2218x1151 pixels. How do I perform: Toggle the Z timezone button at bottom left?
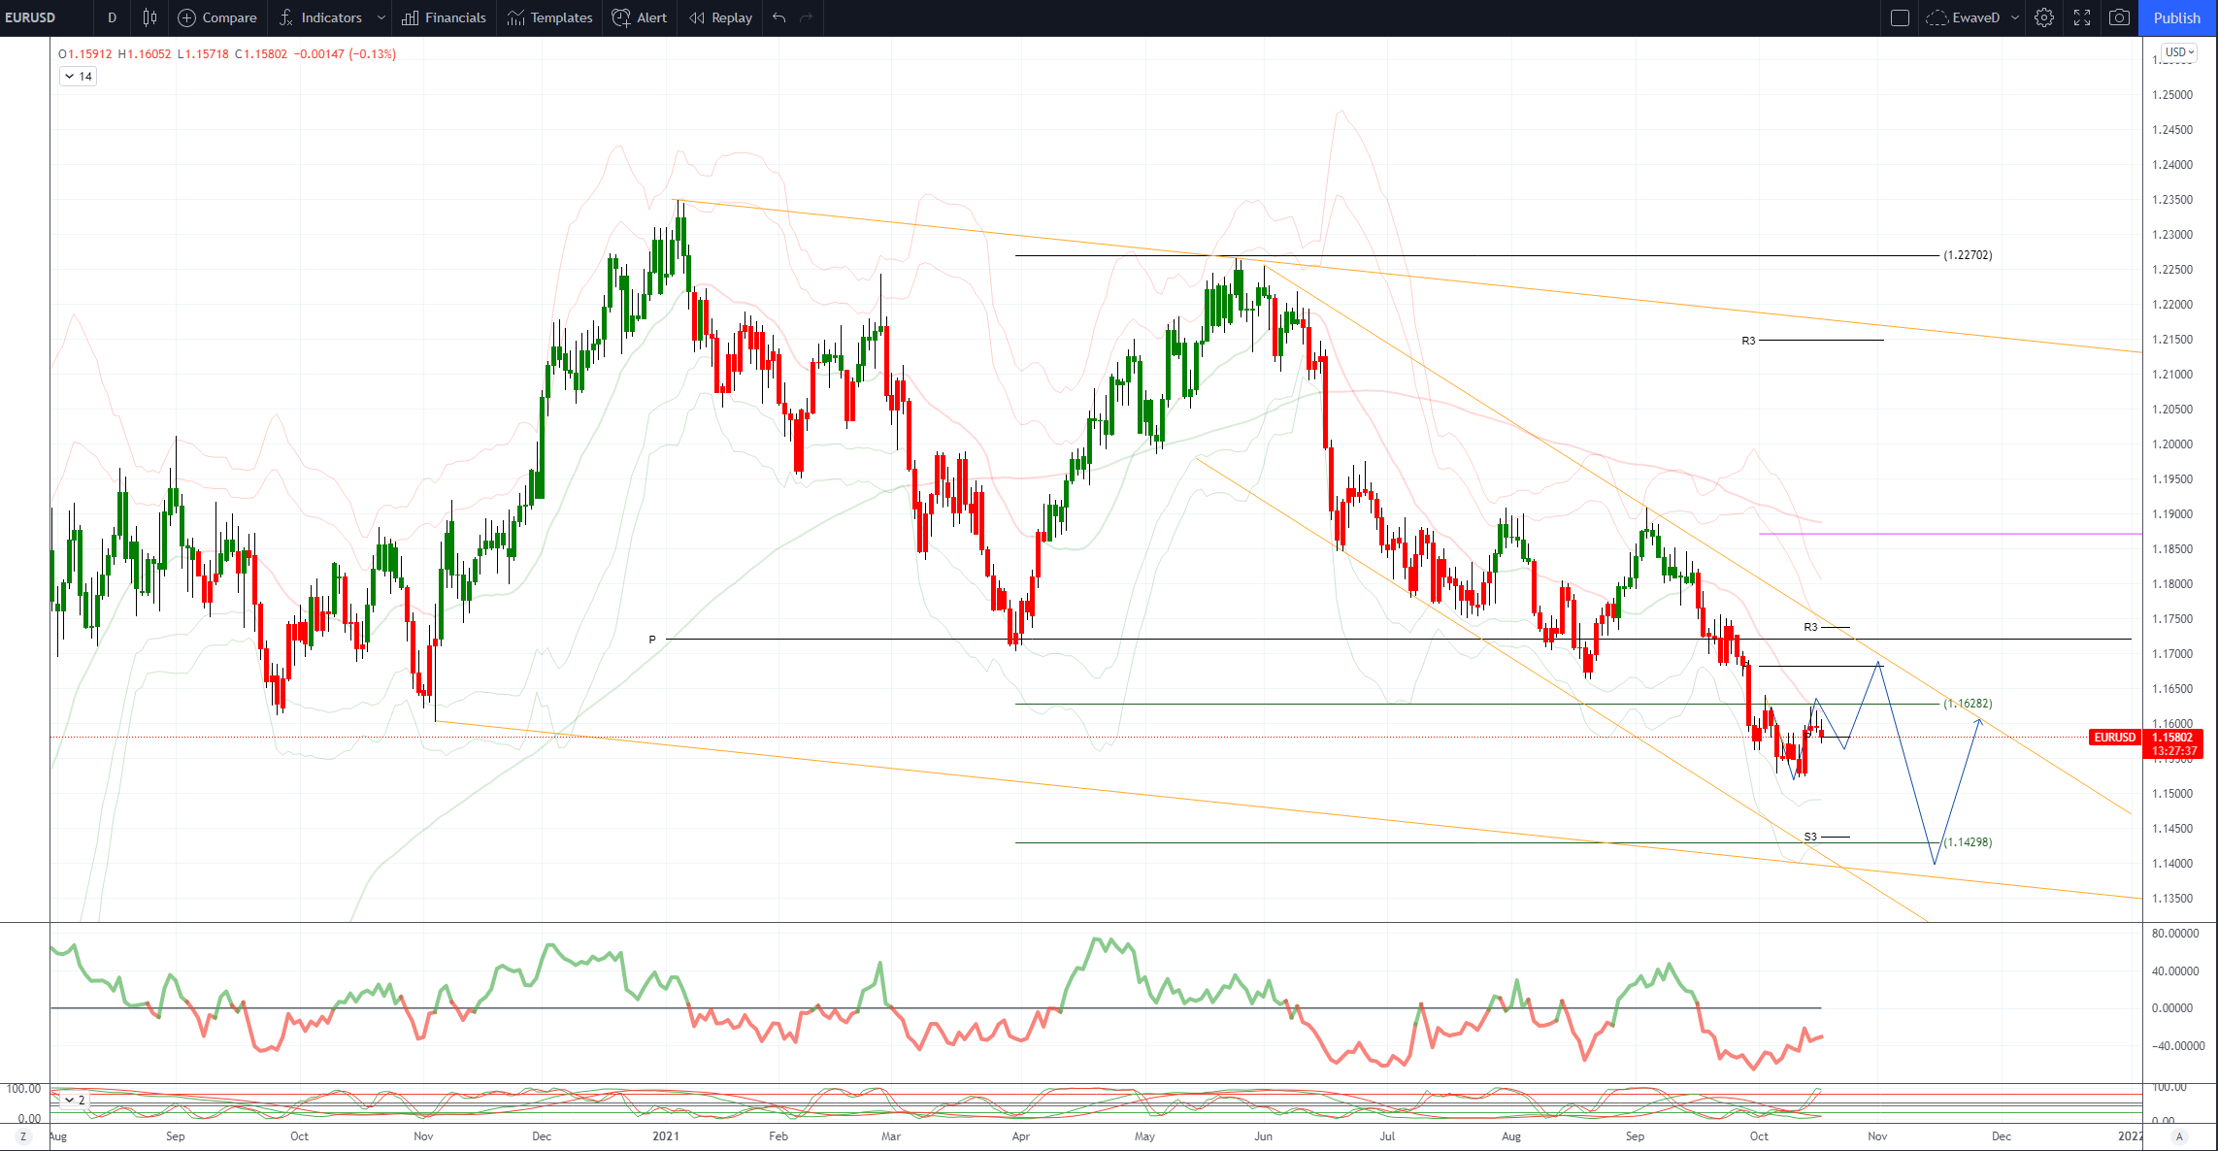[x=22, y=1136]
